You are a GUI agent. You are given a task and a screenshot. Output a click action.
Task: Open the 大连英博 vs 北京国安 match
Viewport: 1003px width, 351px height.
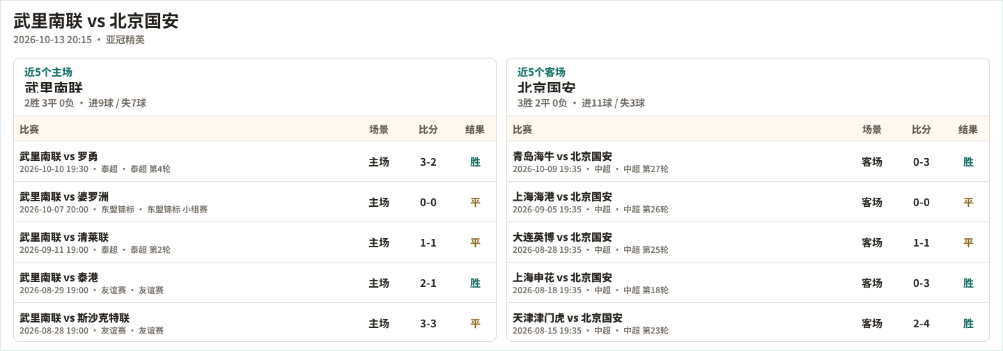point(748,242)
